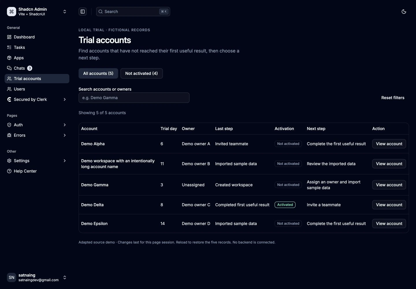The image size is (416, 289).
Task: Open the satnaing user account menu
Action: click(37, 277)
